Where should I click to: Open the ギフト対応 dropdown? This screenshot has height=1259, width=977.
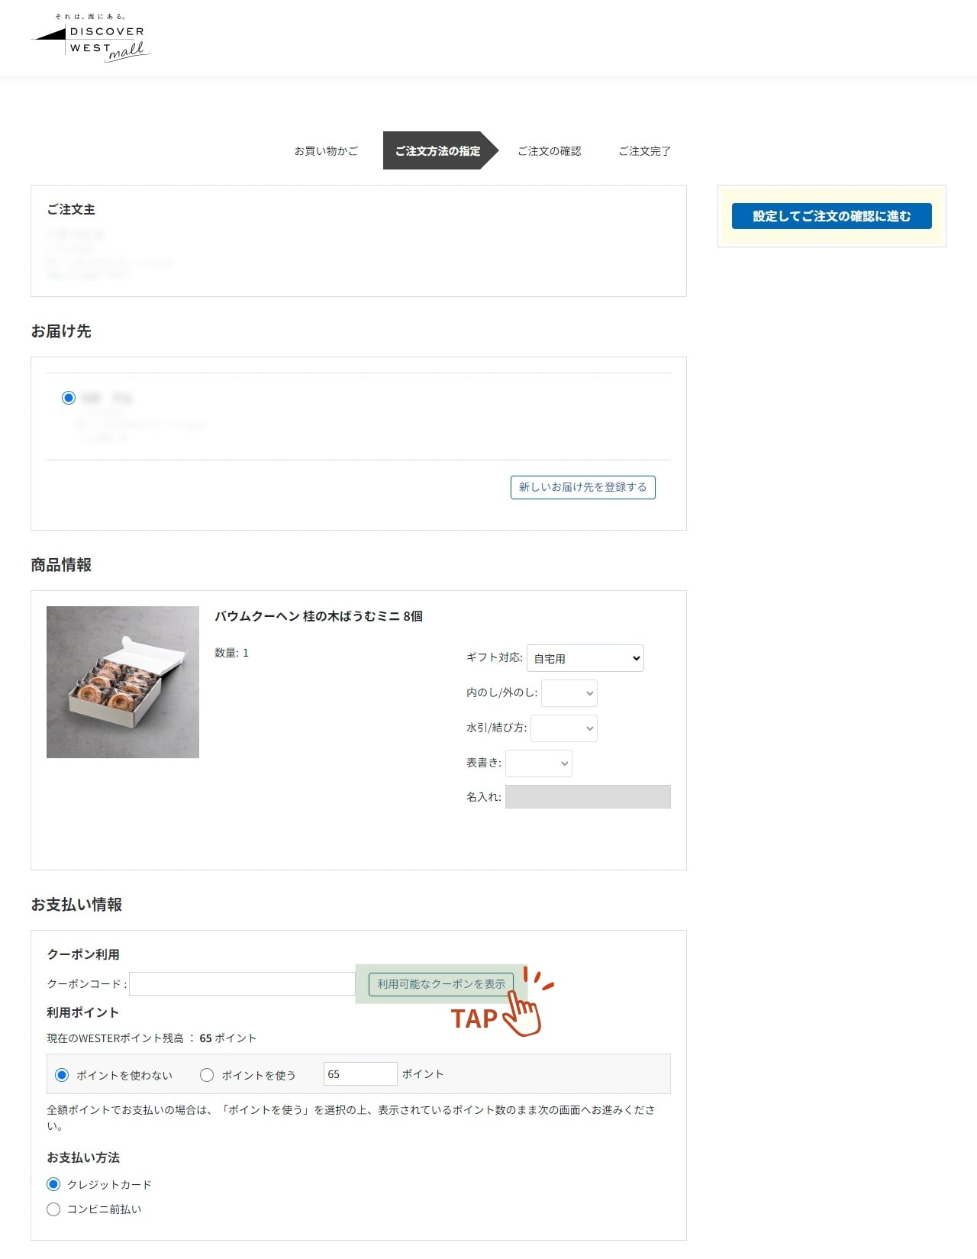pyautogui.click(x=585, y=658)
